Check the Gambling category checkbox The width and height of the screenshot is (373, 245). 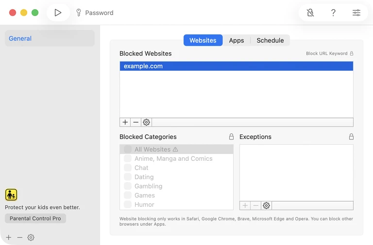128,186
